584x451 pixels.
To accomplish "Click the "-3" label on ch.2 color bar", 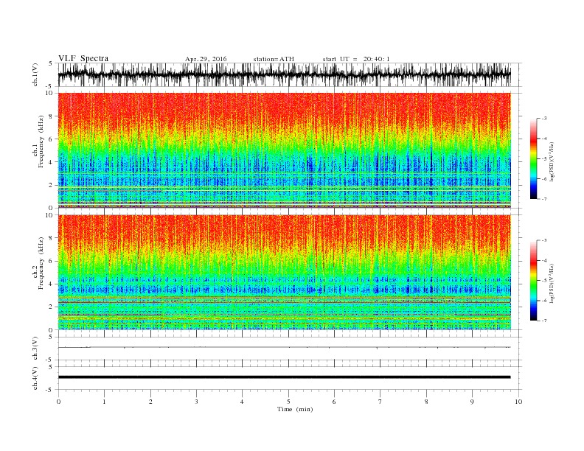I will (544, 240).
